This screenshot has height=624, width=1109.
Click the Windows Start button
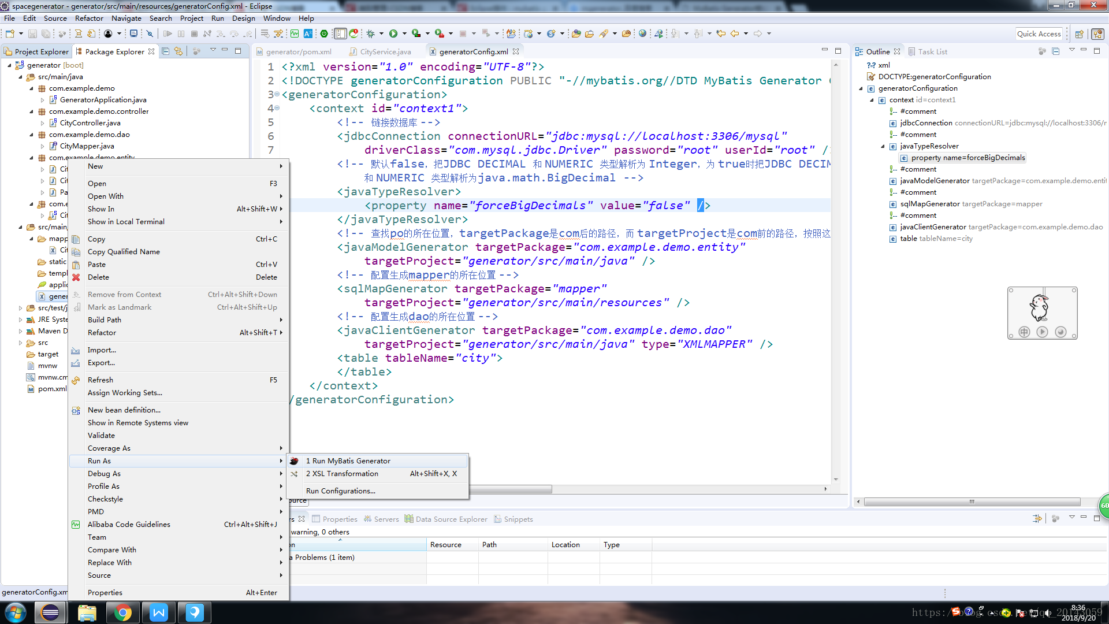pos(16,612)
